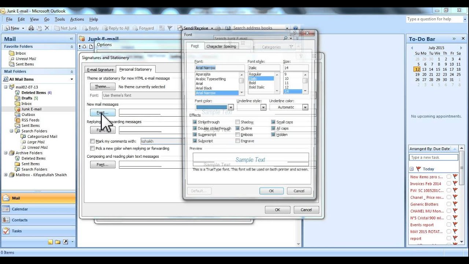Select the Outbox folder
This screenshot has height=264, width=469.
tap(28, 114)
